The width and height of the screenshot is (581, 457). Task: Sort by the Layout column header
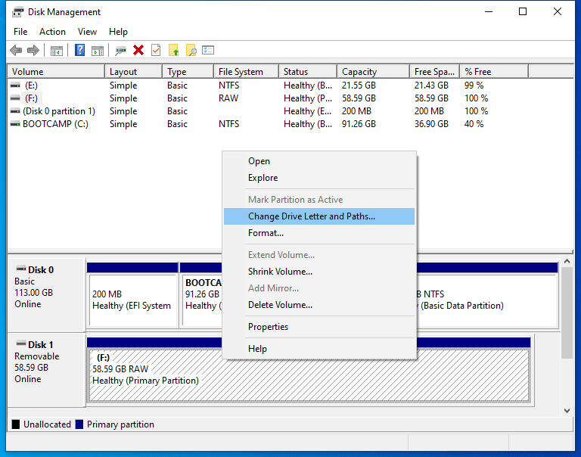[134, 72]
